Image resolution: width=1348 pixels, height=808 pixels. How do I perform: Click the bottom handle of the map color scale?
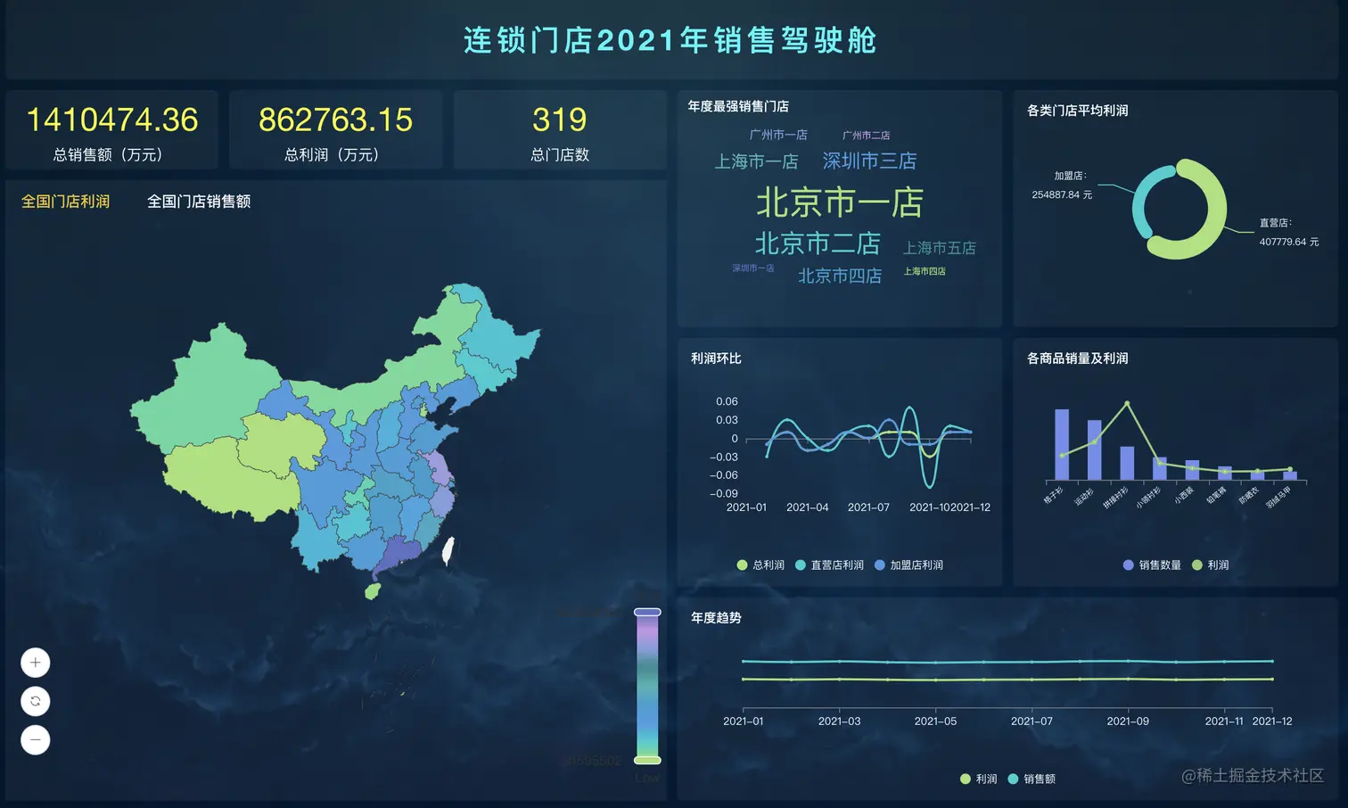point(647,760)
